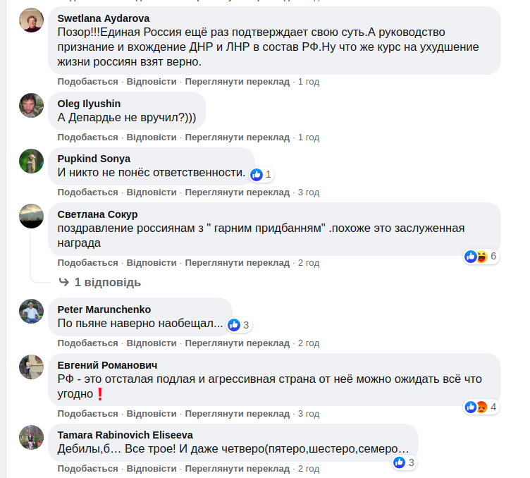Click Oleg Ilyushin's profile picture
Viewport: 530px width, 478px height.
(x=31, y=106)
